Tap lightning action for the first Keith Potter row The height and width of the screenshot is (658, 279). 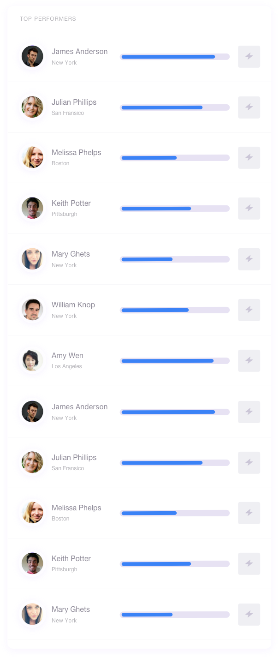tap(249, 208)
